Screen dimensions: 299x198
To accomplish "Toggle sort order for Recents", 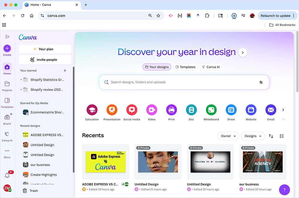I will [271, 136].
